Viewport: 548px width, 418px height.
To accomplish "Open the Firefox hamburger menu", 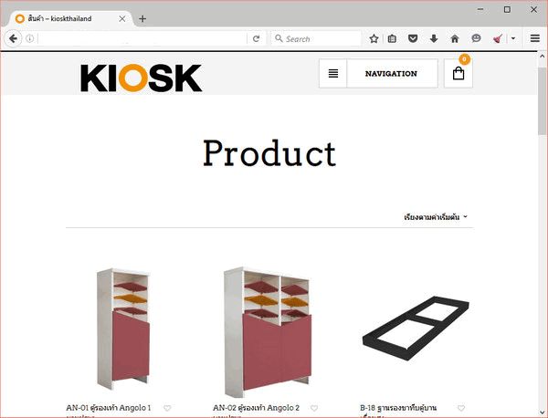I will coord(534,38).
